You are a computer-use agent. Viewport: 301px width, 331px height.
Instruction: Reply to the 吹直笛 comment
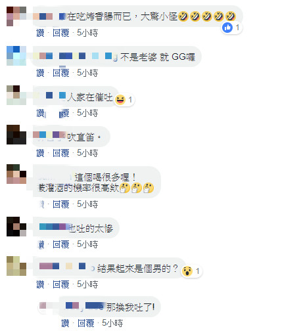point(61,153)
